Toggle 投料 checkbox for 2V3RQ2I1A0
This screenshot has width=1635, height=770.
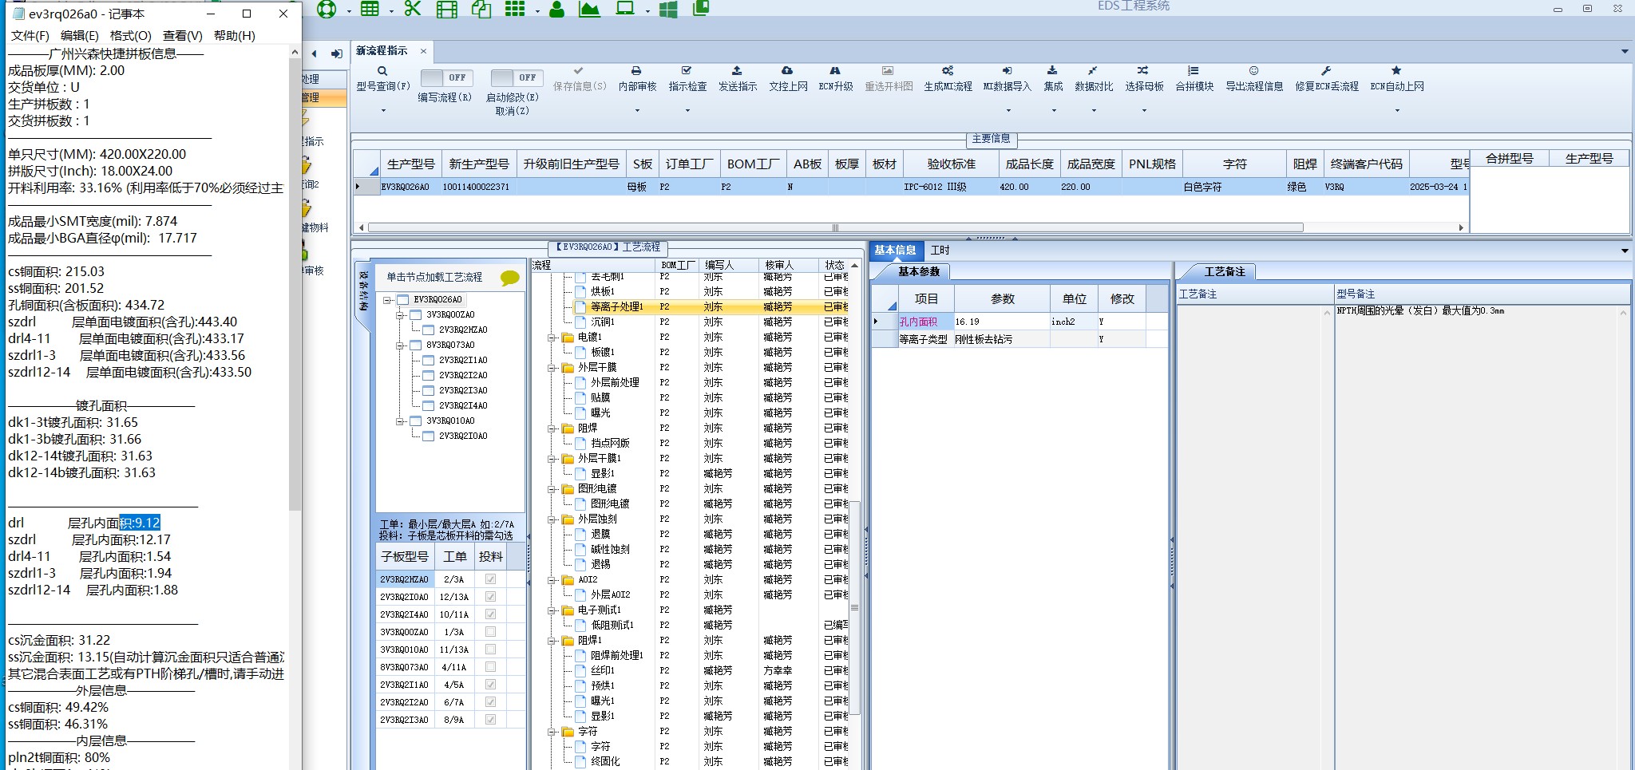(x=490, y=685)
